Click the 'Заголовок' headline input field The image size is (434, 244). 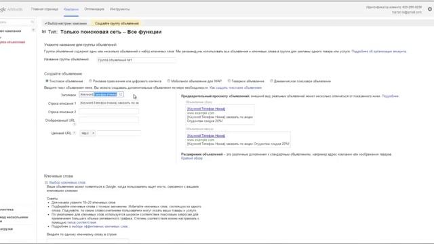pos(101,95)
